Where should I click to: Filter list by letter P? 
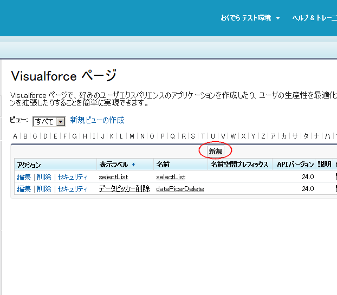(163, 136)
